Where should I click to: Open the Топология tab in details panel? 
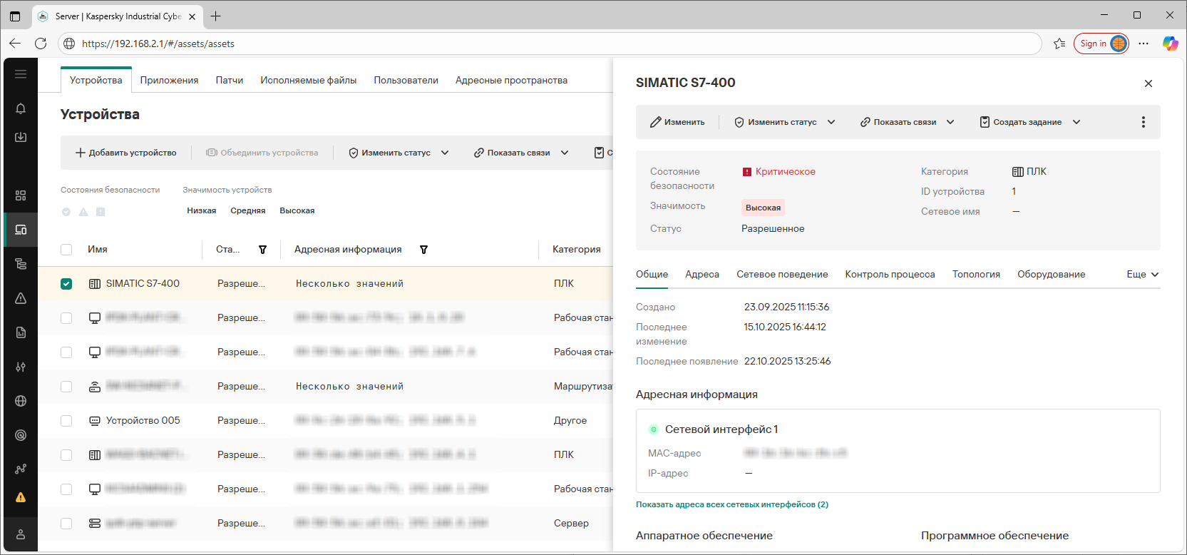[976, 275]
